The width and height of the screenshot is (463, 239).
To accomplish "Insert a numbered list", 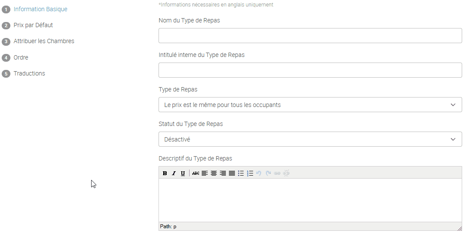I will (x=250, y=173).
